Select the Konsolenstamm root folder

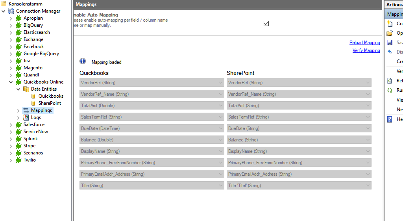coord(25,4)
